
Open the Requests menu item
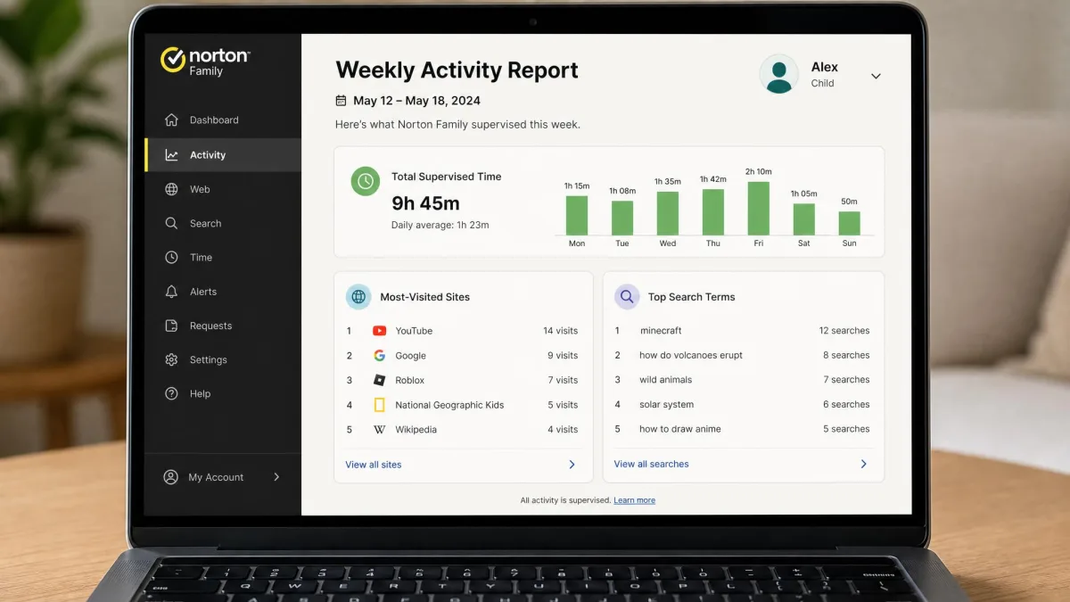223,326
